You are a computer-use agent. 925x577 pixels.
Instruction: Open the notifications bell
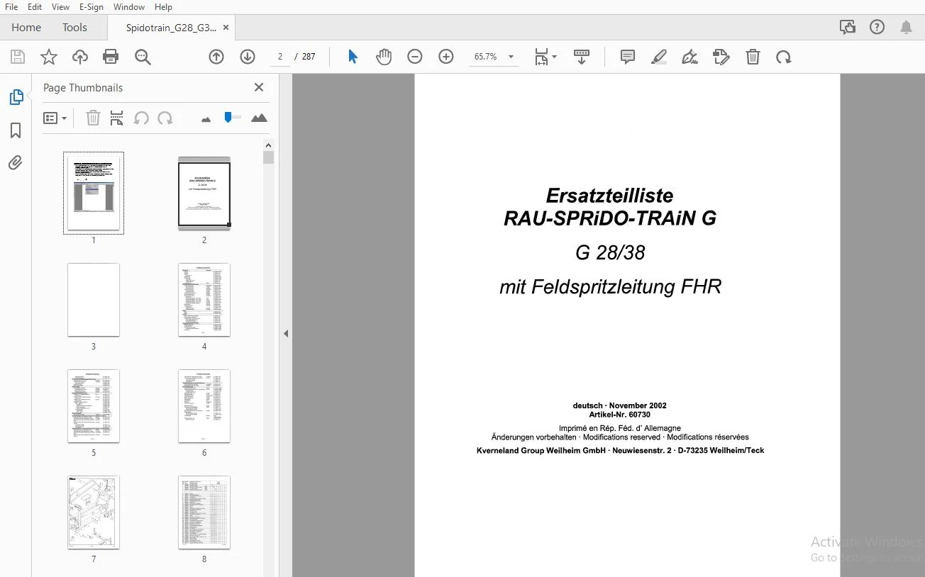coord(906,27)
